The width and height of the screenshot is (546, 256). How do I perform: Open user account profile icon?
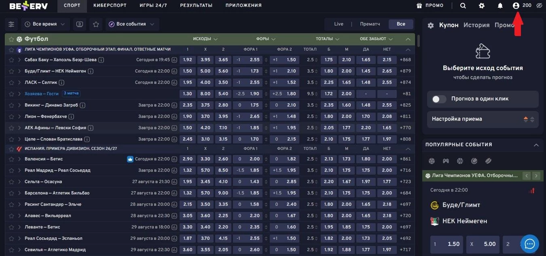click(x=516, y=6)
